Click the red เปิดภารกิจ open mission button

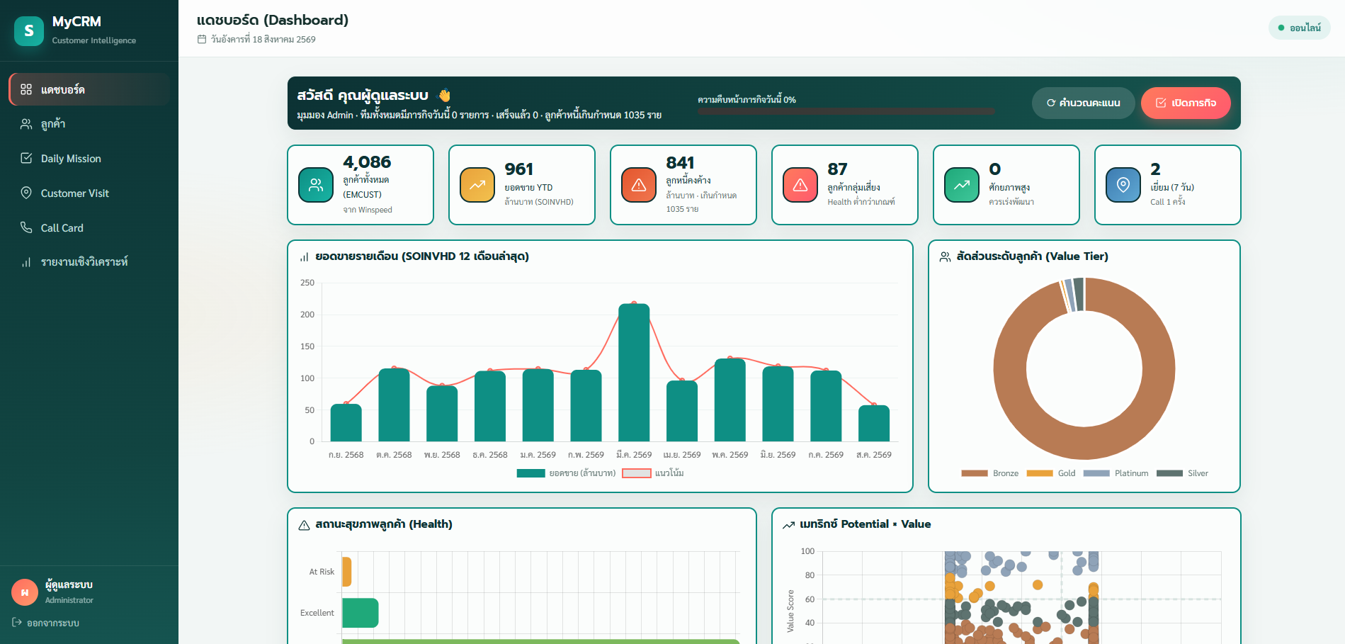pos(1186,103)
